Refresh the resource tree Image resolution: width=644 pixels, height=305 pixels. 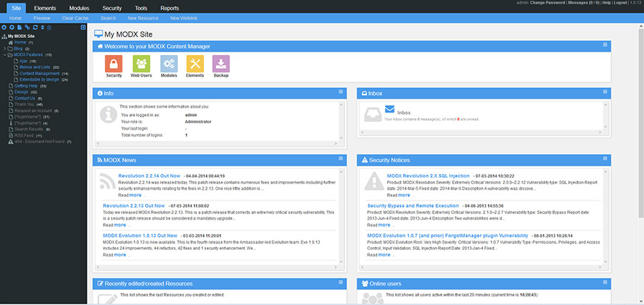pyautogui.click(x=35, y=27)
